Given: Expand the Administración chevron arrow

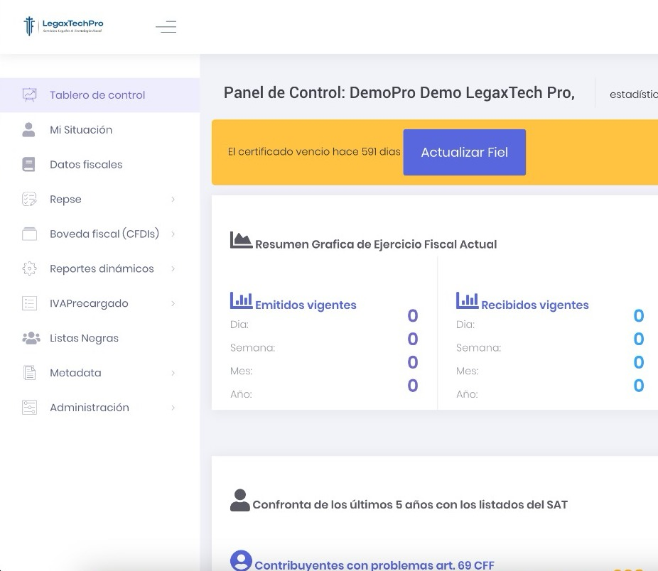Looking at the screenshot, I should [173, 408].
